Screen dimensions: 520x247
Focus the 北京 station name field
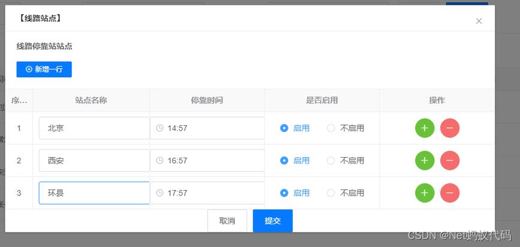[94, 128]
